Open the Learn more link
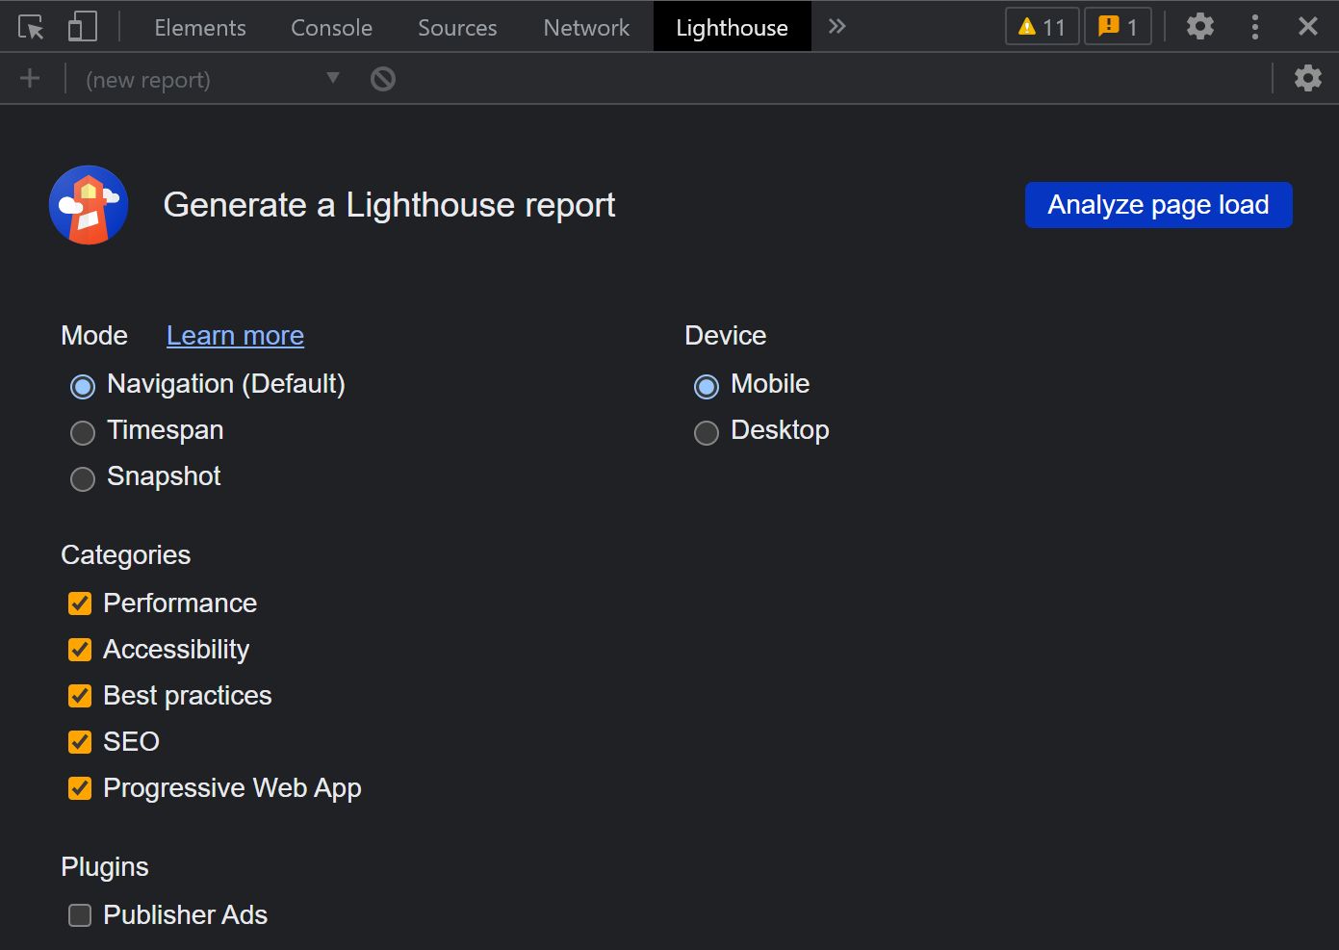 (x=235, y=336)
